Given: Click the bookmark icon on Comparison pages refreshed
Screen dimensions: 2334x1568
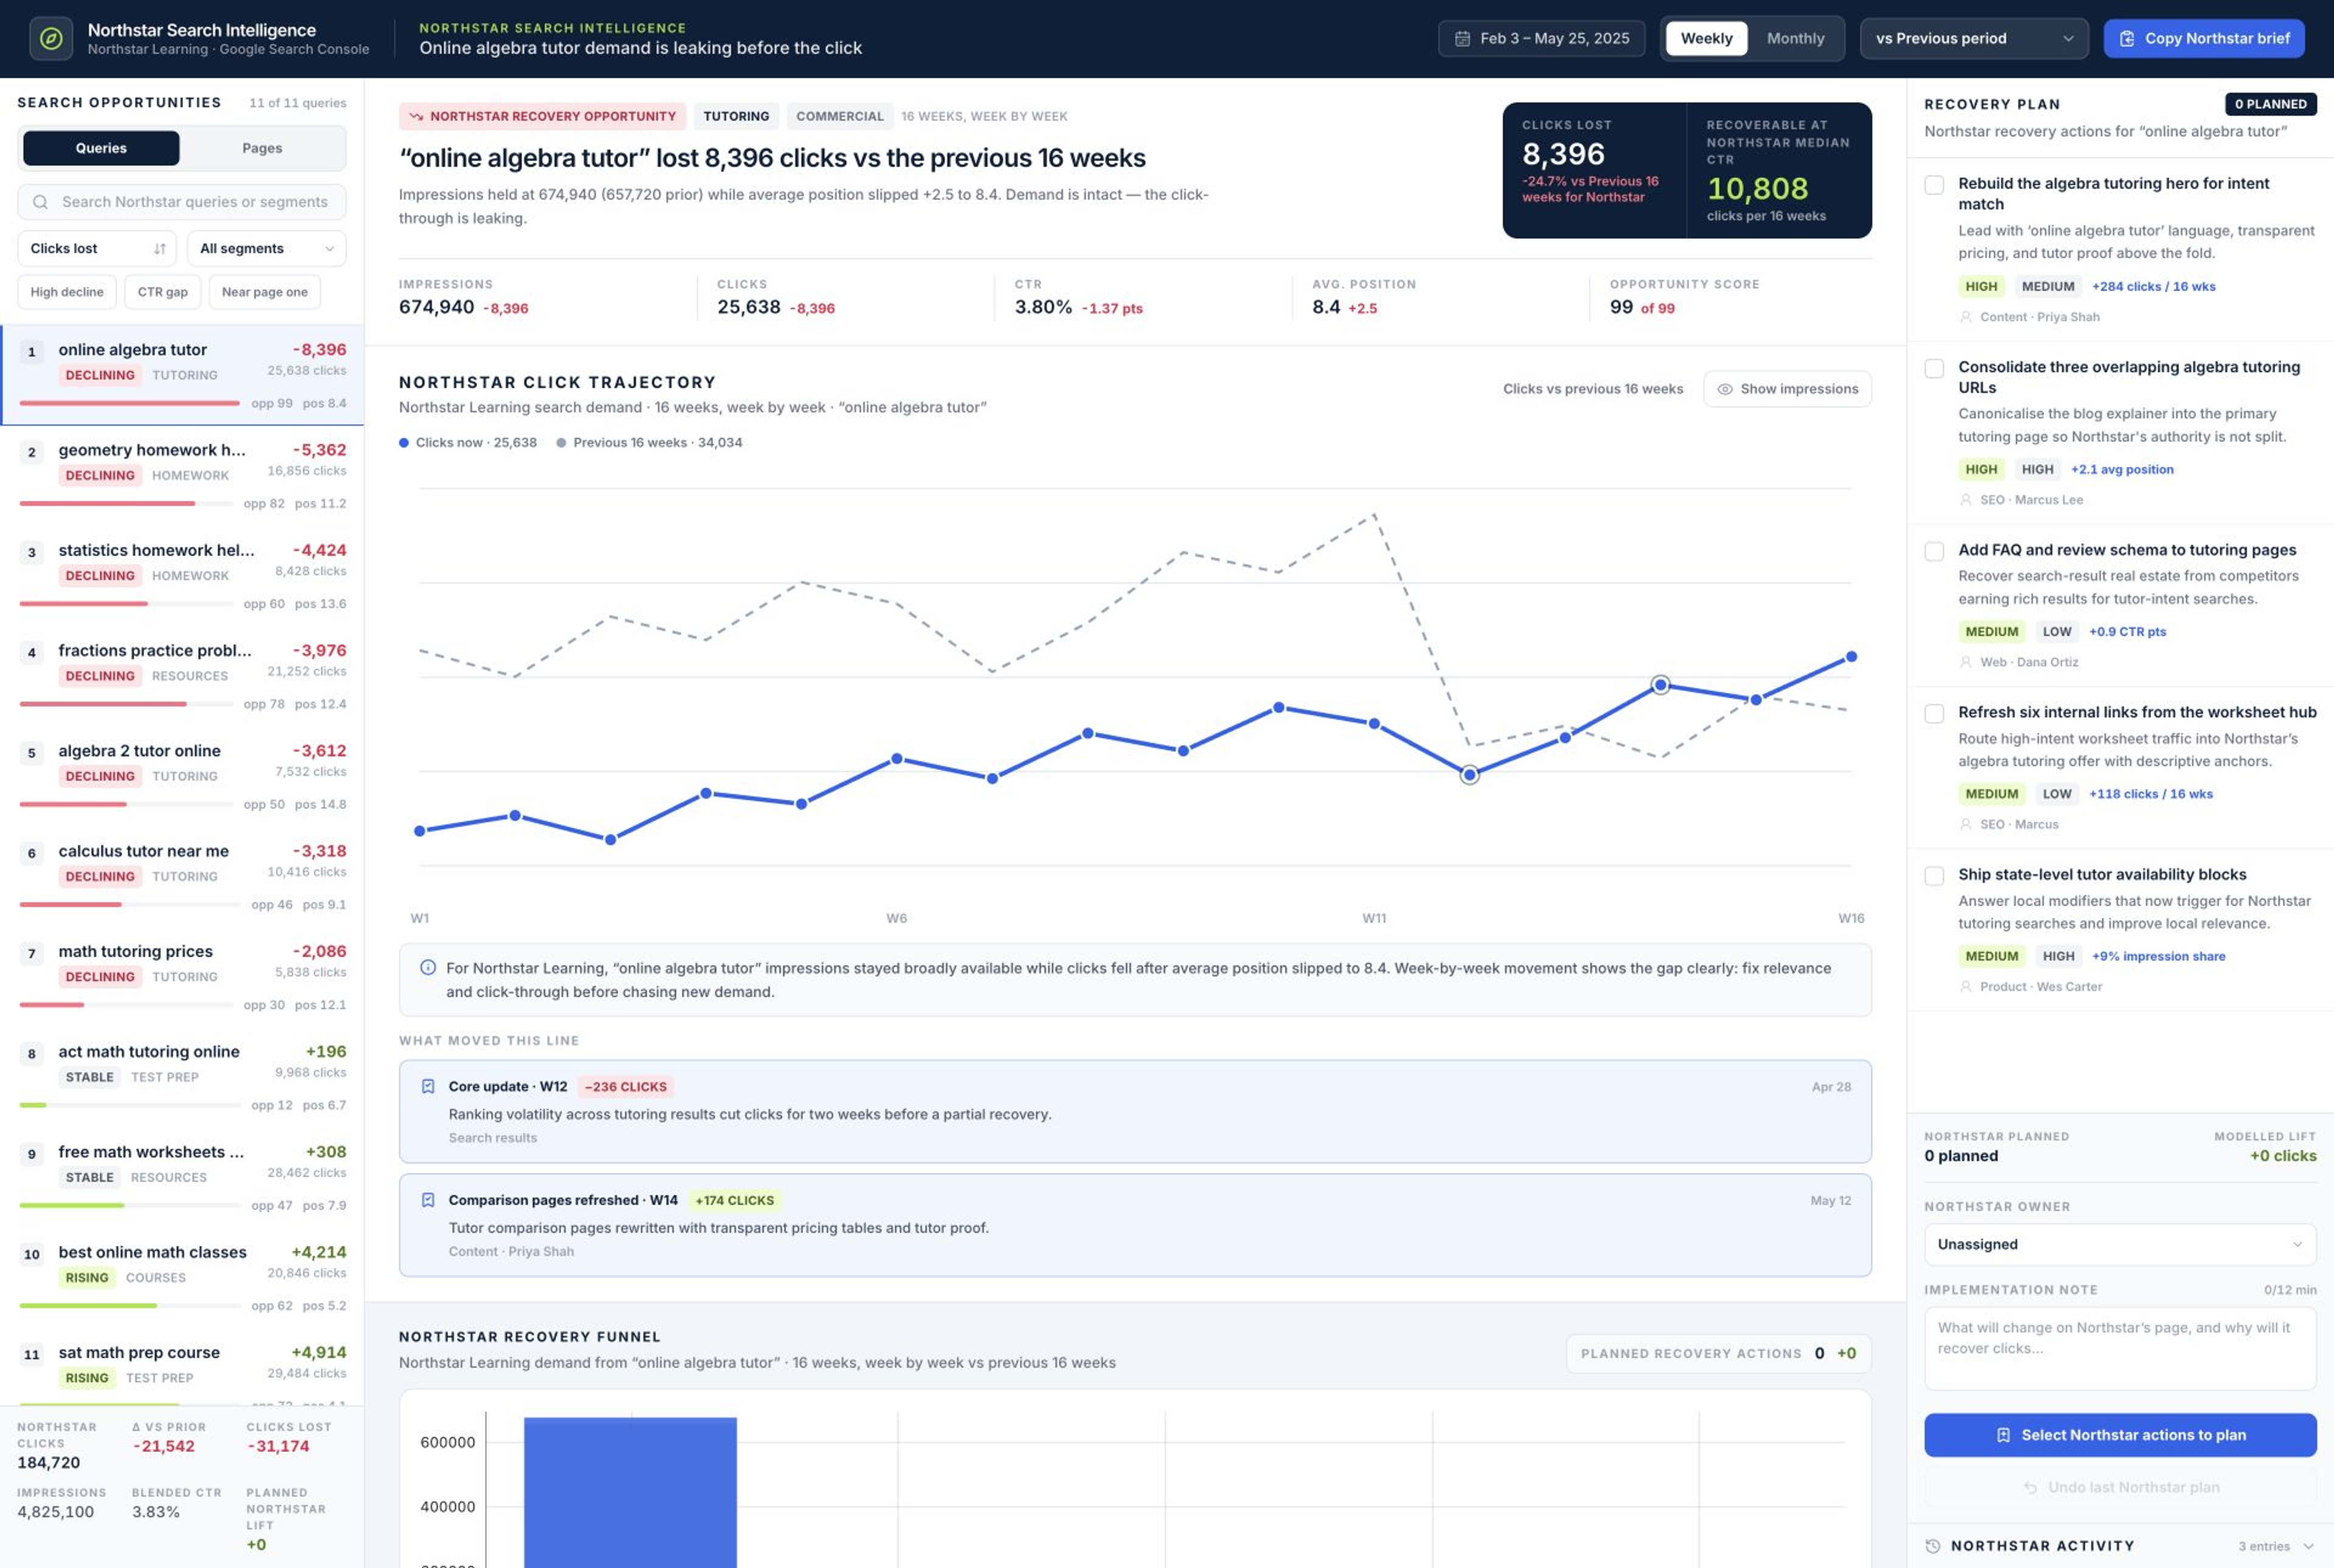Looking at the screenshot, I should pos(428,1200).
